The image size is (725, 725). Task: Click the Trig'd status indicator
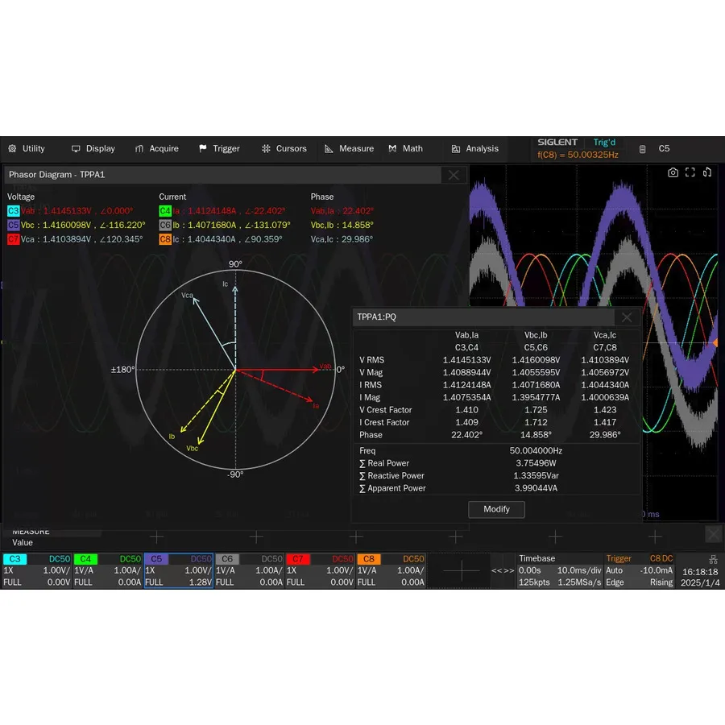(x=604, y=142)
